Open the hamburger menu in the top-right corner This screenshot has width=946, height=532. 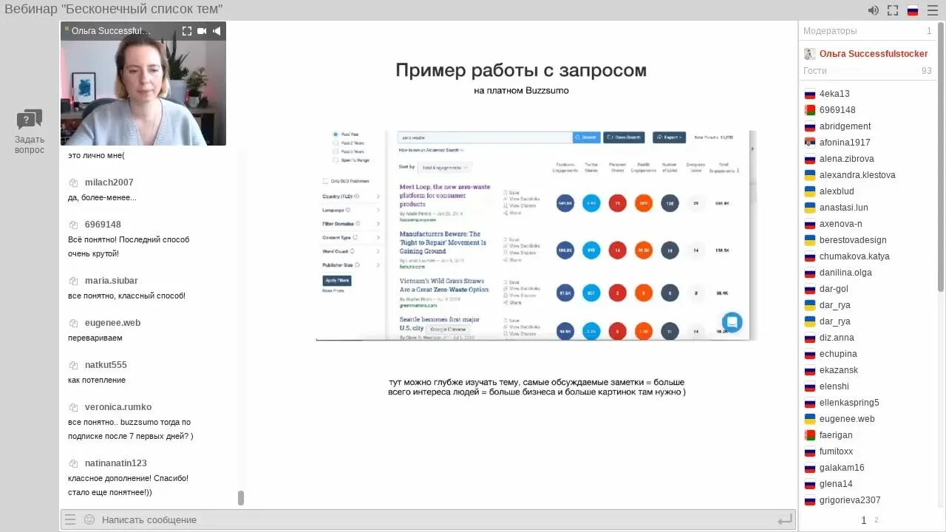pos(933,10)
